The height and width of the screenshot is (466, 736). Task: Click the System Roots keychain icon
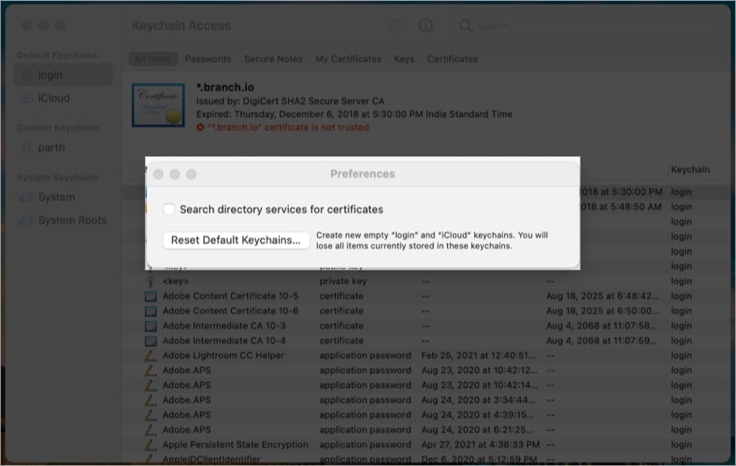(25, 220)
